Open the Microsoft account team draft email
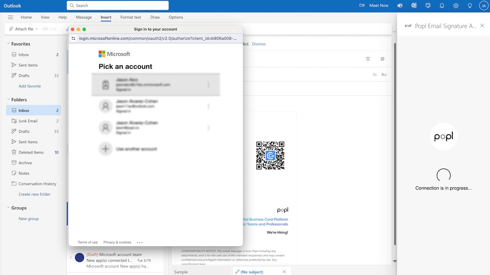This screenshot has height=275, width=490. [115, 260]
